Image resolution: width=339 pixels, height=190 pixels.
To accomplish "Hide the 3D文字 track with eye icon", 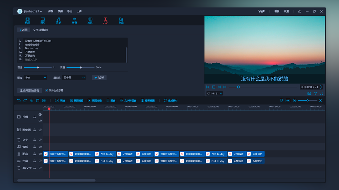I will (40, 168).
